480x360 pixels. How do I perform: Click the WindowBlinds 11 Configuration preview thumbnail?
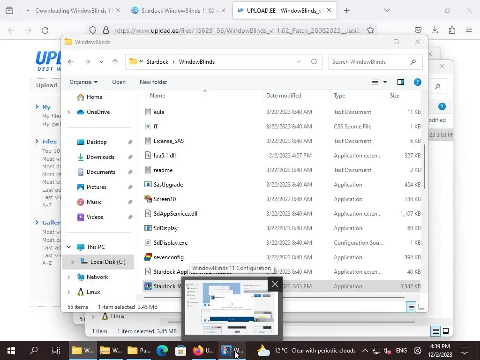point(232,308)
